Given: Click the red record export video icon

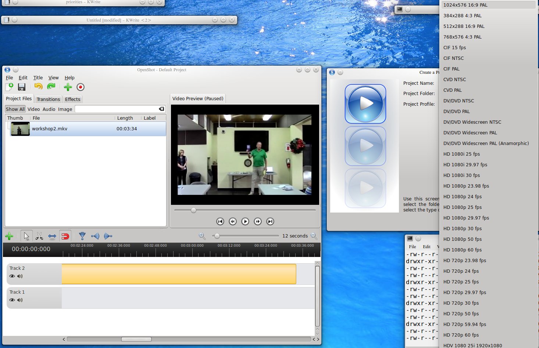Looking at the screenshot, I should [81, 87].
